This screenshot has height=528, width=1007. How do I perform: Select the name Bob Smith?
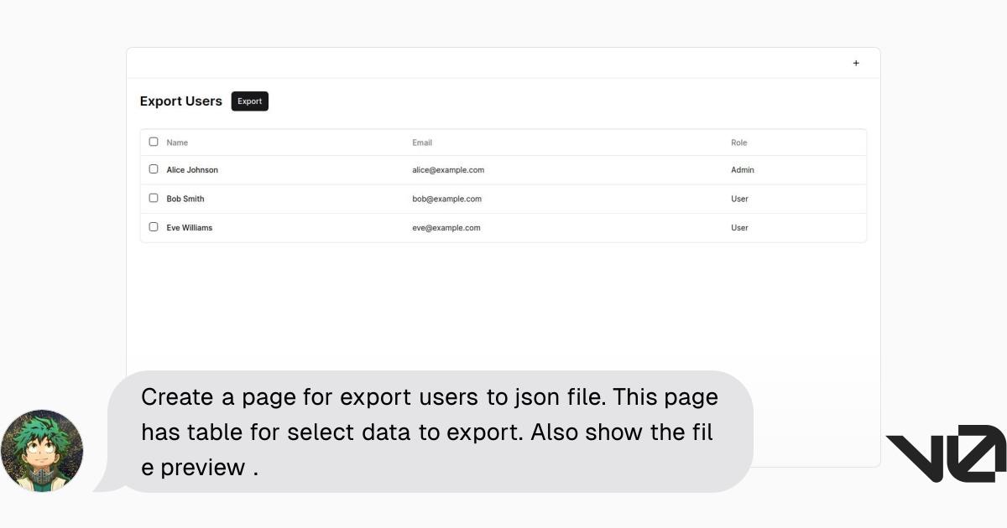(x=185, y=199)
